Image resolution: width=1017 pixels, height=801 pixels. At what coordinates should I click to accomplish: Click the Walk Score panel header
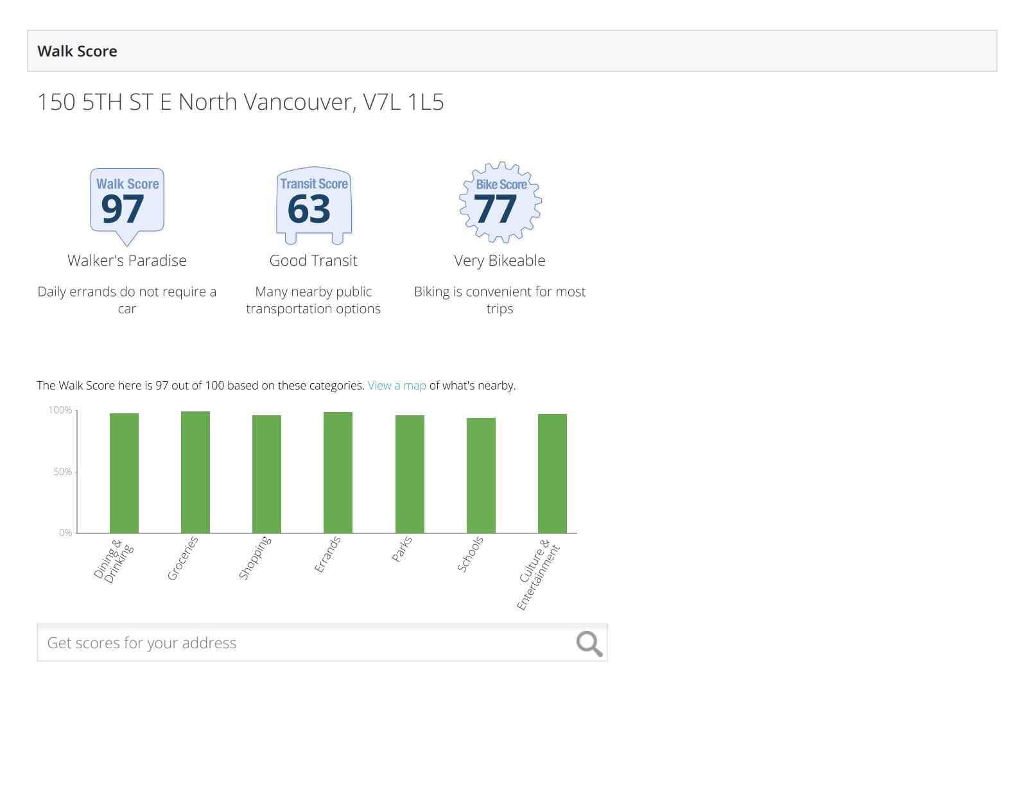pos(512,51)
